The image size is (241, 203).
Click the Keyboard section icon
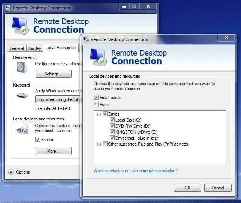(x=22, y=95)
